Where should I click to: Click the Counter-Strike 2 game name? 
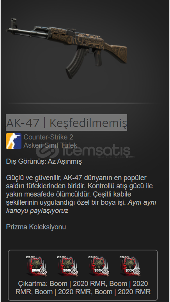pos(48,137)
